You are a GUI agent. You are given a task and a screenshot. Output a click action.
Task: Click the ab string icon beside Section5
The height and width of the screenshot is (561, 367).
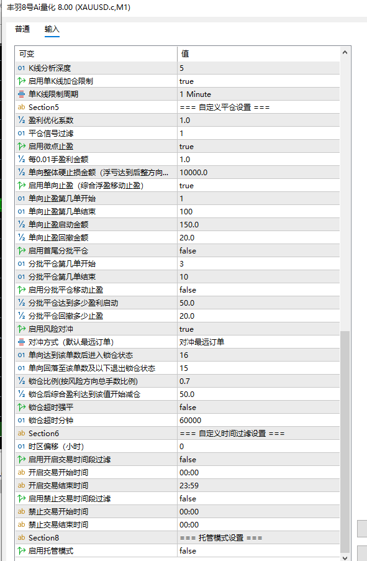point(22,107)
